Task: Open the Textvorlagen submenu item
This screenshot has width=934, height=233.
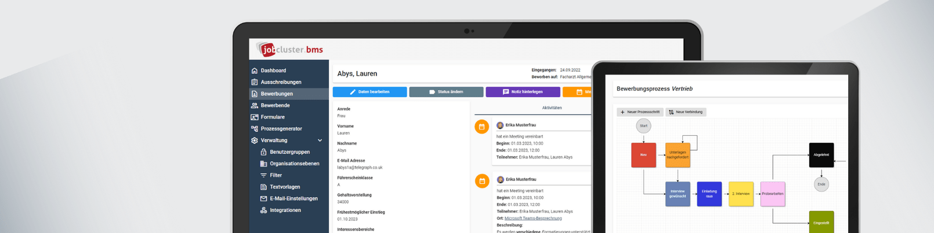Action: 285,187
